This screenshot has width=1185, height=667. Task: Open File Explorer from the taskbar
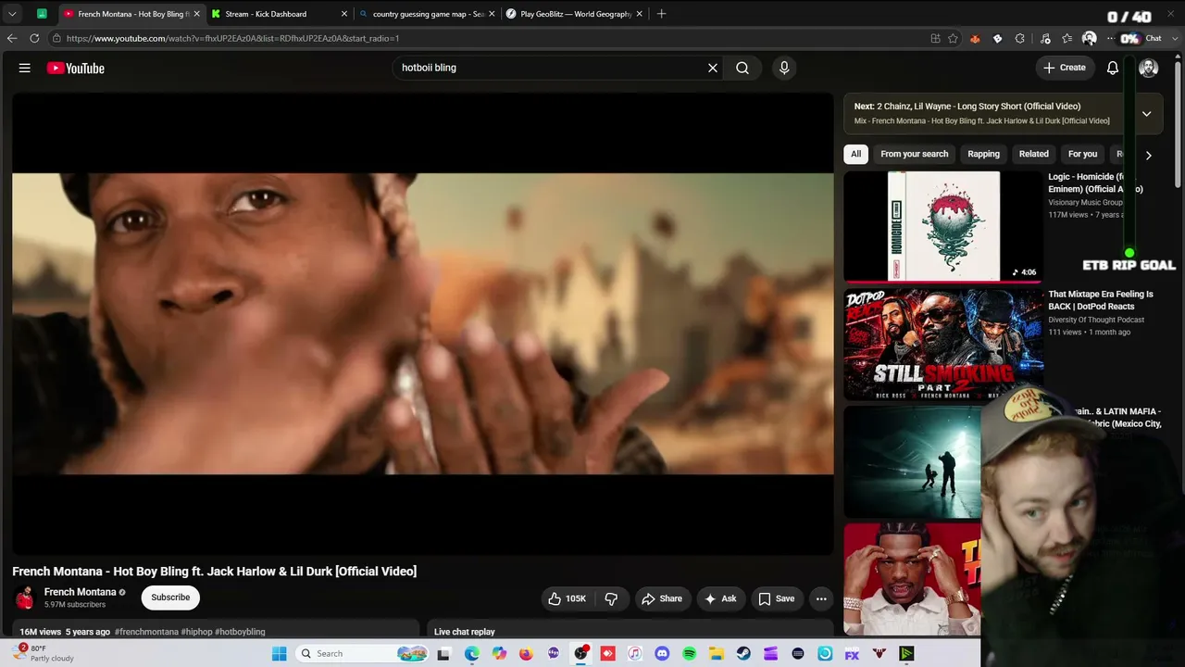point(717,653)
